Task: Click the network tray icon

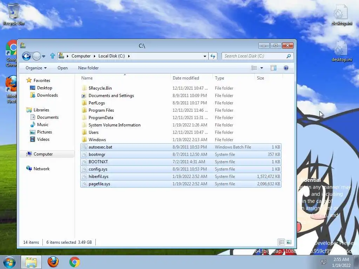Action: click(x=324, y=262)
